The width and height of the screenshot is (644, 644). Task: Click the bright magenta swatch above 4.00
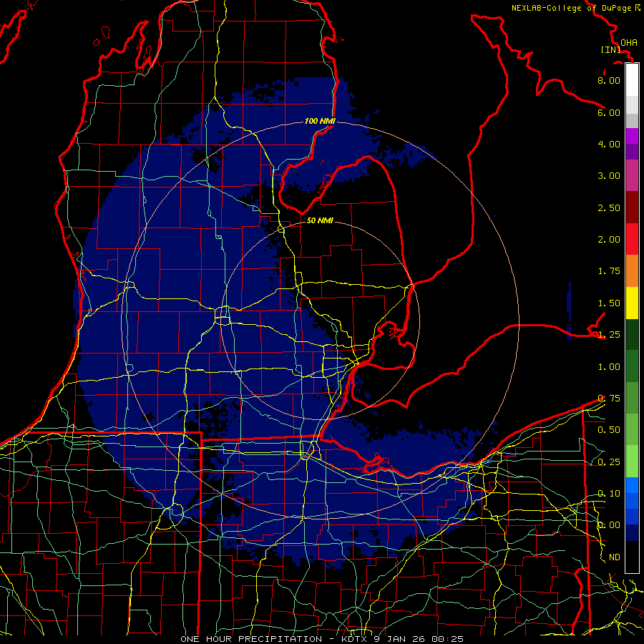(x=632, y=136)
